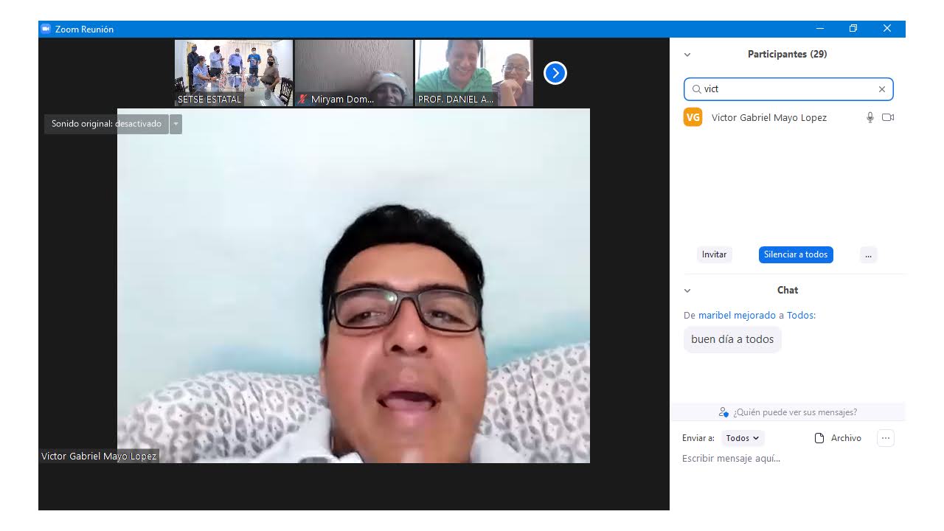Image resolution: width=944 pixels, height=531 pixels.
Task: Click the Zoom app icon in title bar
Action: (46, 29)
